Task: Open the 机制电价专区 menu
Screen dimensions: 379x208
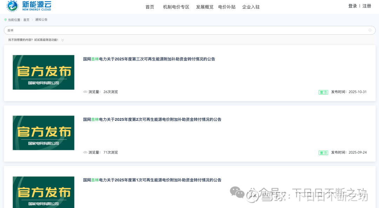Action: (x=176, y=7)
